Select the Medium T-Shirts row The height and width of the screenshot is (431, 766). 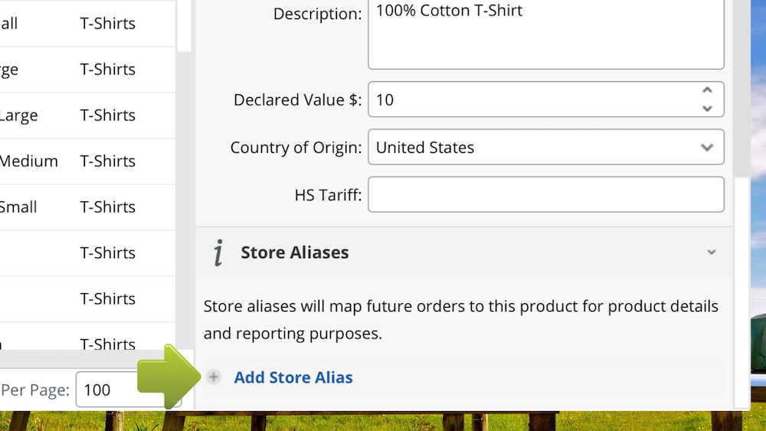coord(87,161)
